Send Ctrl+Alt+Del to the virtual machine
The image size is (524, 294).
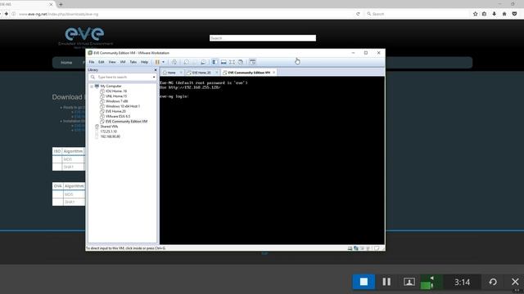coord(174,62)
